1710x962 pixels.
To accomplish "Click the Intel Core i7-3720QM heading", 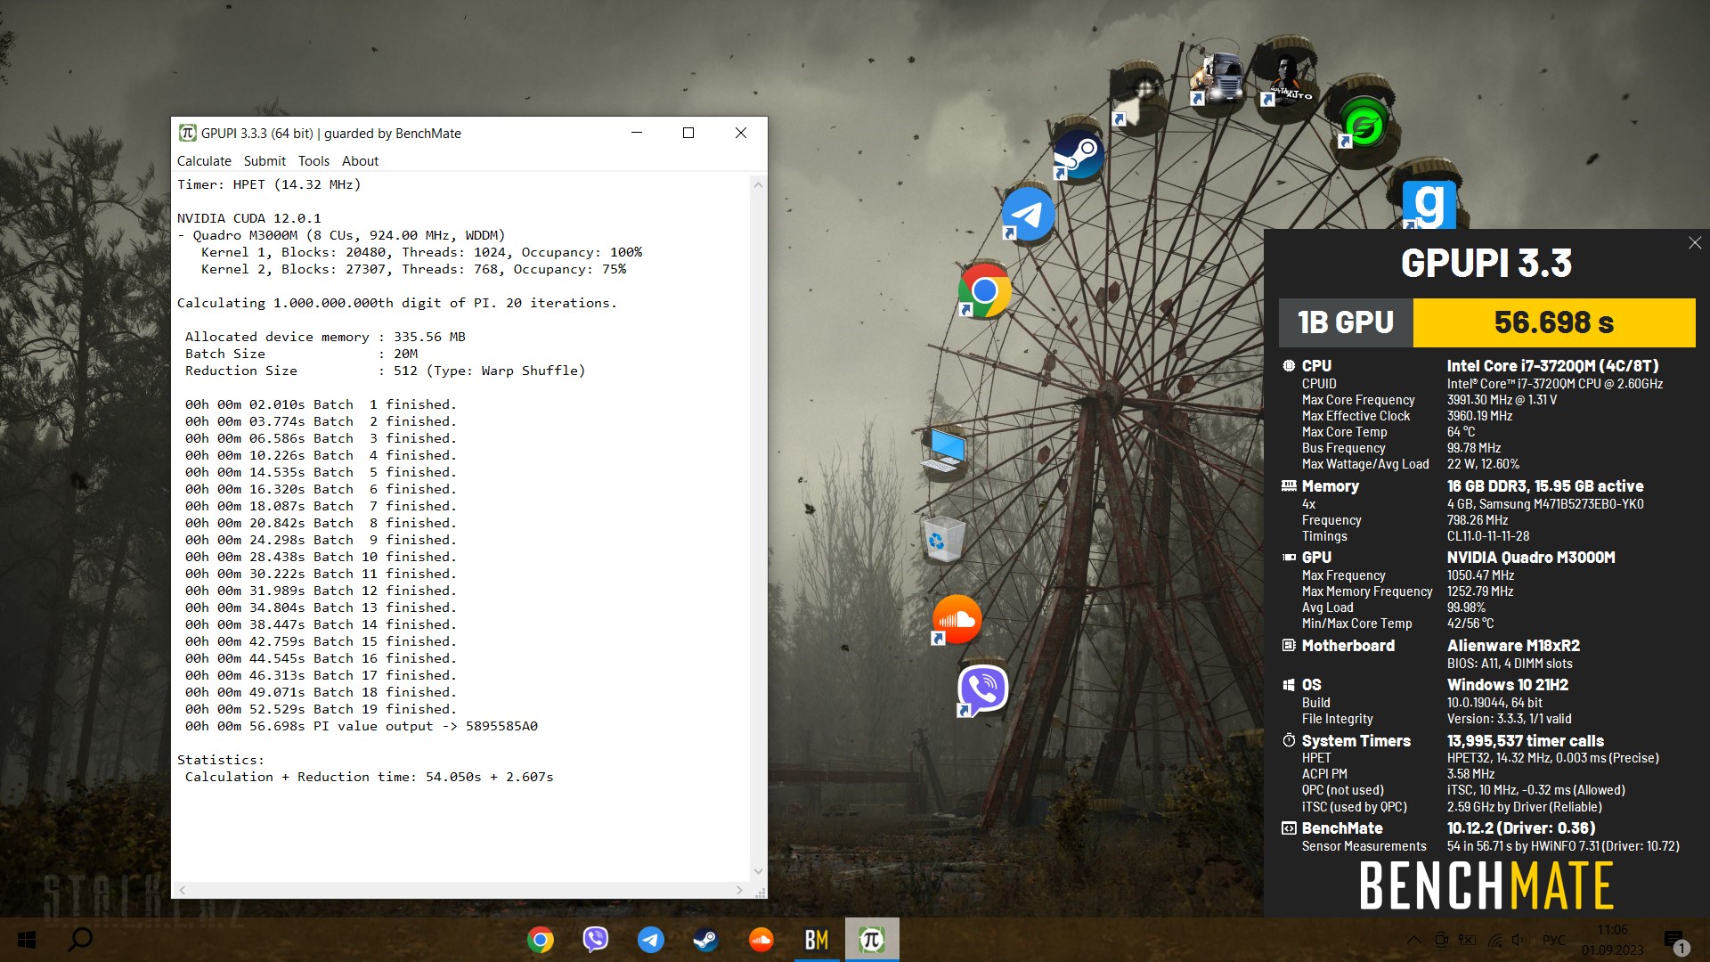I will tap(1552, 366).
